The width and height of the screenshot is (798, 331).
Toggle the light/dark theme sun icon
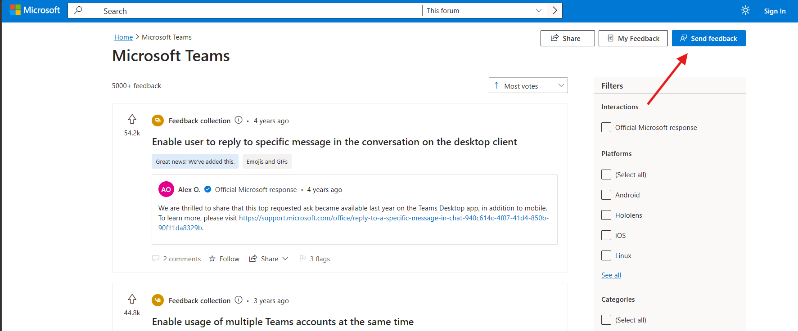click(x=745, y=10)
